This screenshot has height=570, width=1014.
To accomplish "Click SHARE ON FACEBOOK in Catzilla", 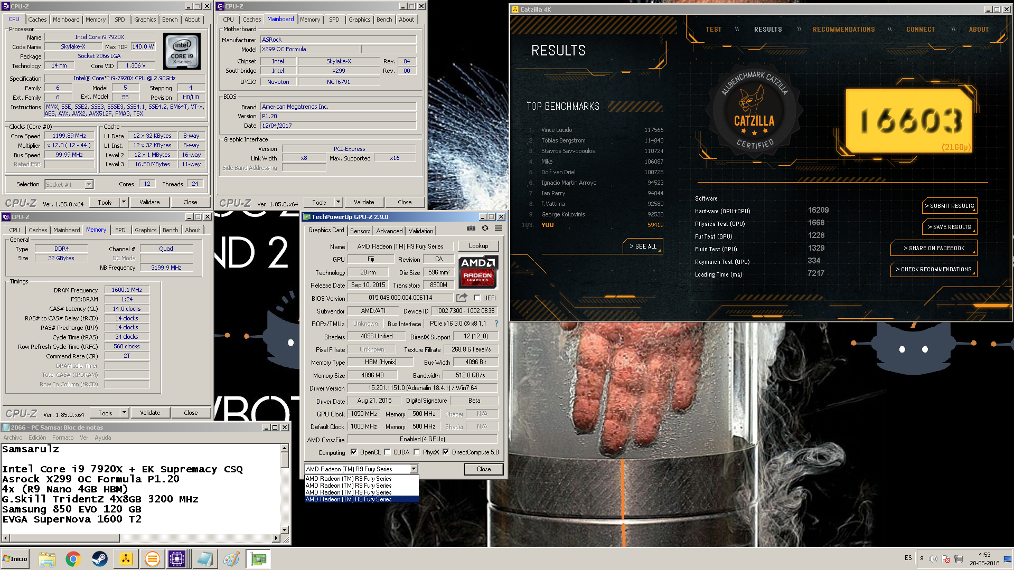I will point(934,248).
